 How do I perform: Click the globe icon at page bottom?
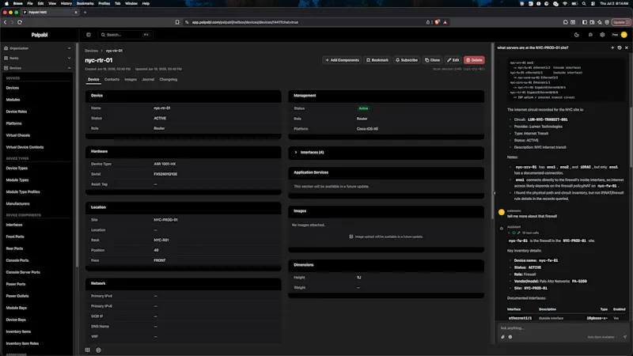98,350
